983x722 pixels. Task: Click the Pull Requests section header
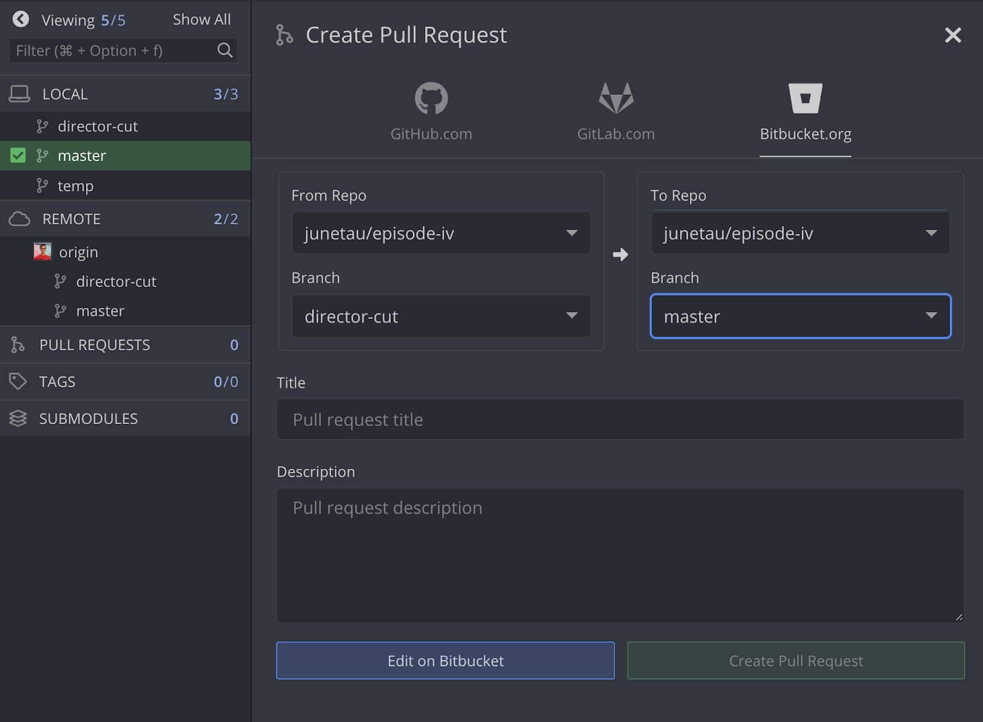tap(94, 345)
